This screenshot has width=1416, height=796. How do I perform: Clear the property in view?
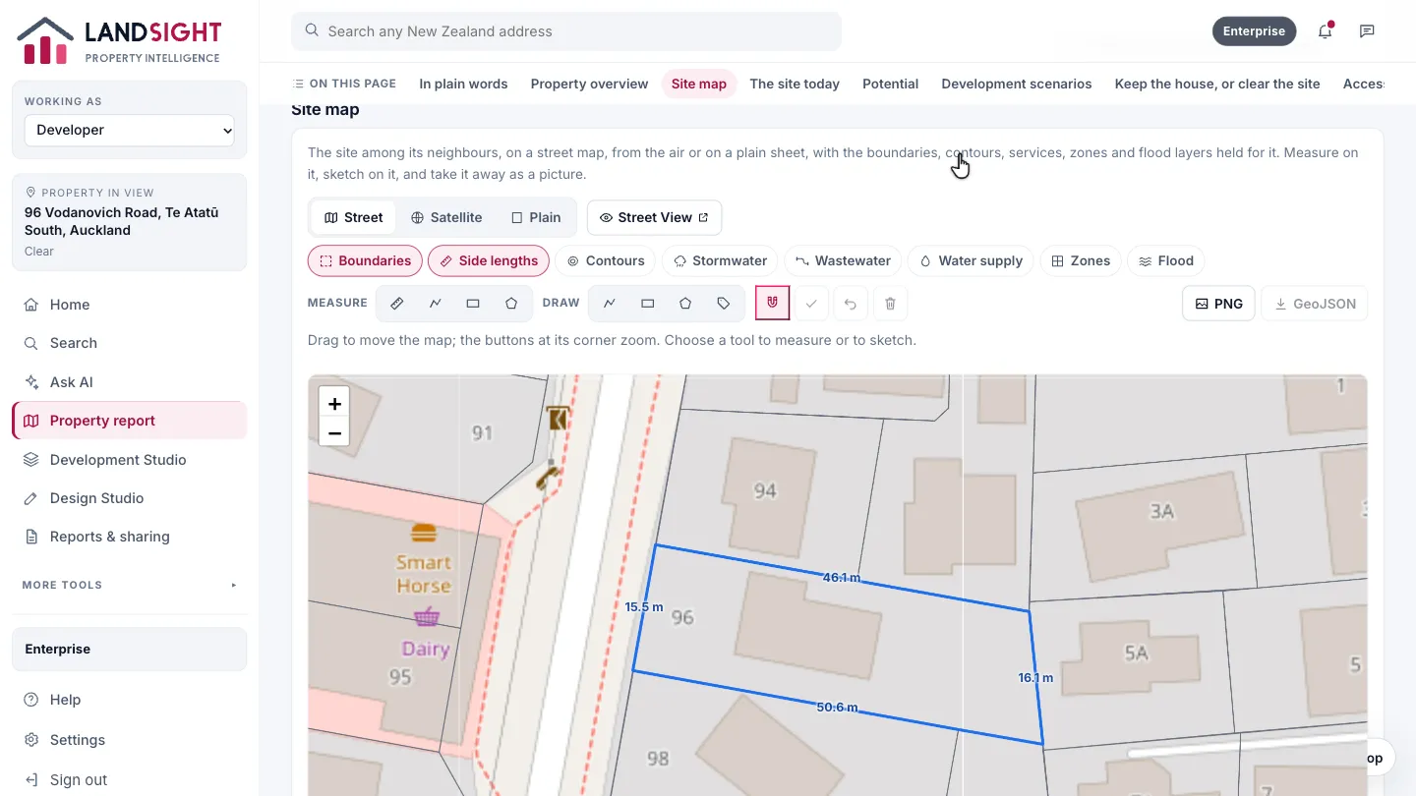click(39, 252)
